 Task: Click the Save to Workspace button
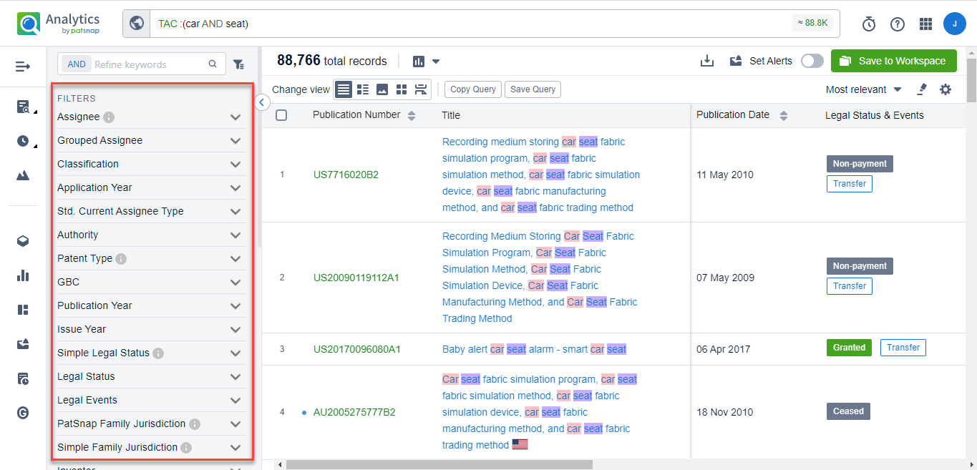893,61
